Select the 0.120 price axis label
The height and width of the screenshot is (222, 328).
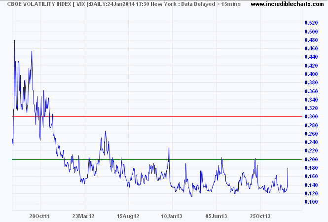click(311, 193)
